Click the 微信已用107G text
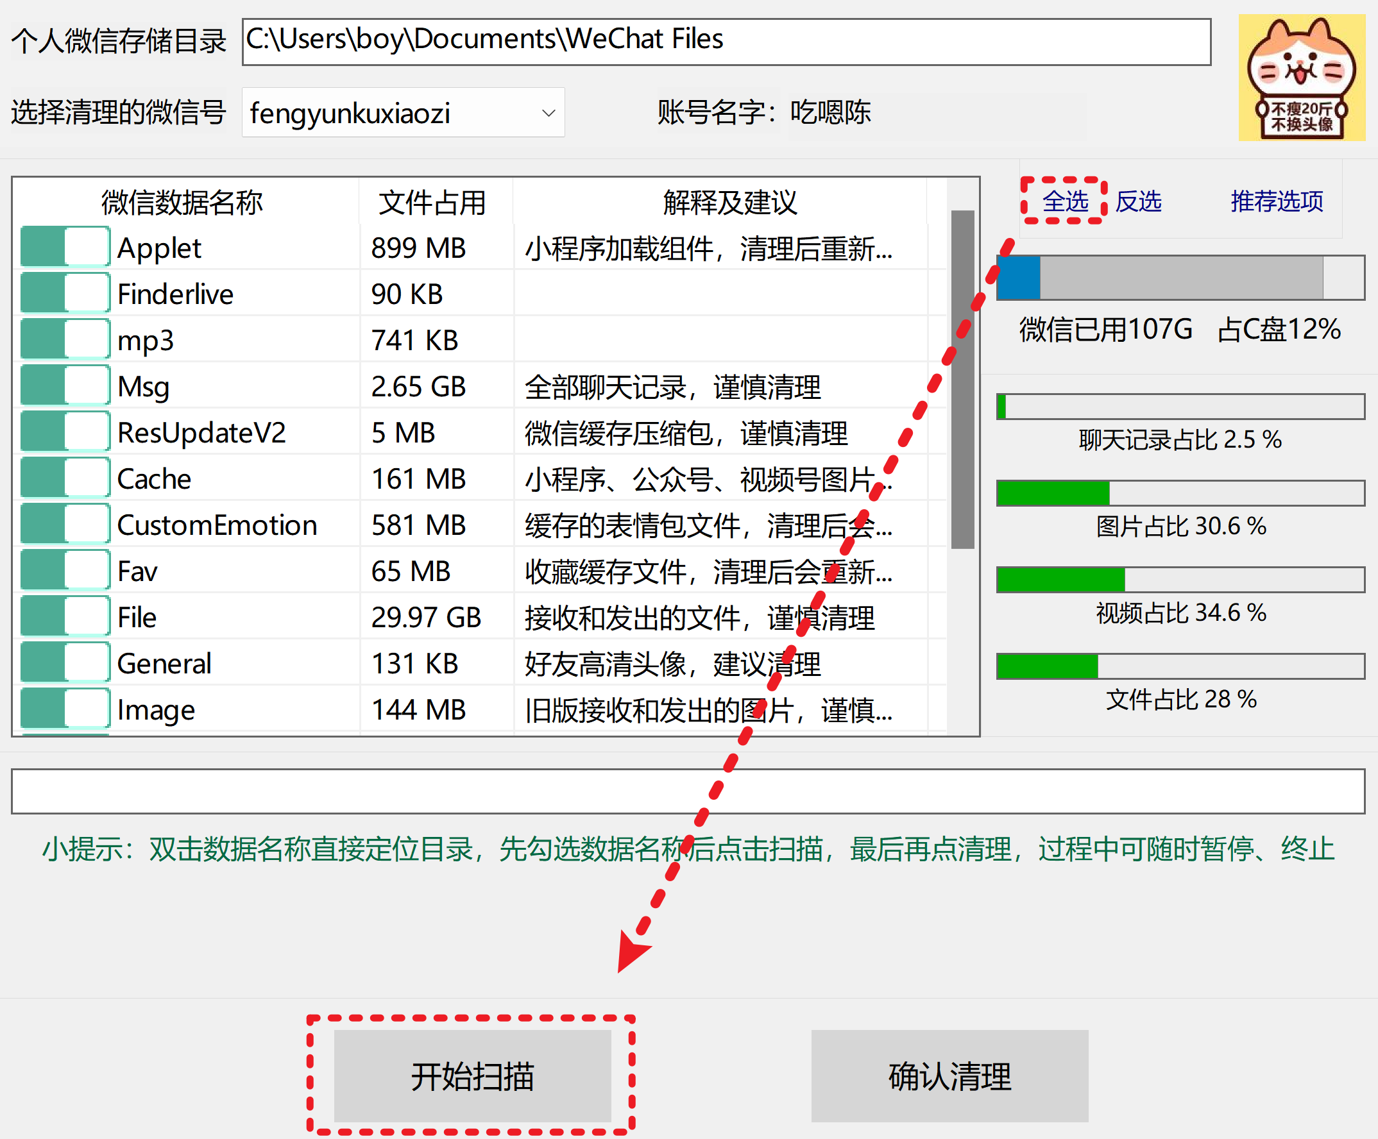Image resolution: width=1378 pixels, height=1139 pixels. pos(1106,329)
